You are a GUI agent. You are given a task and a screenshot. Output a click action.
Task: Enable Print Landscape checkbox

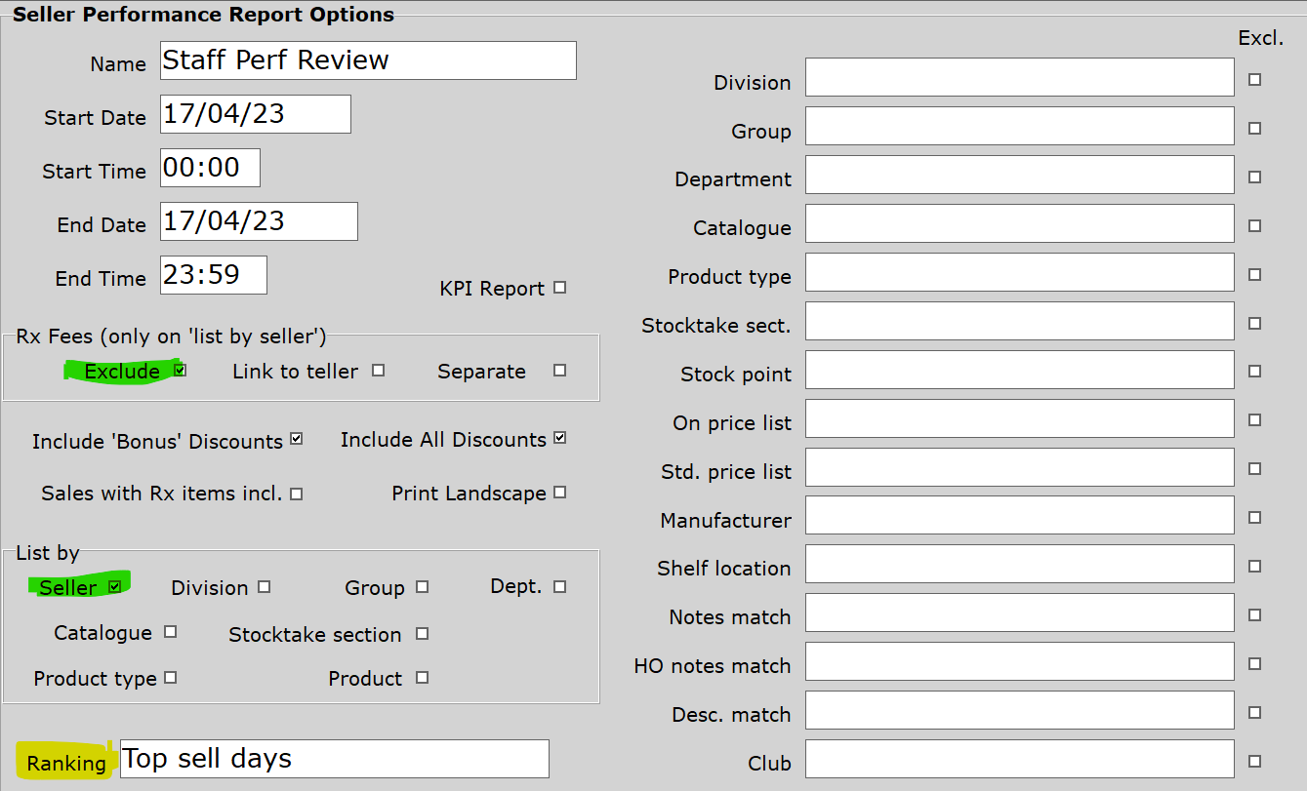(559, 493)
